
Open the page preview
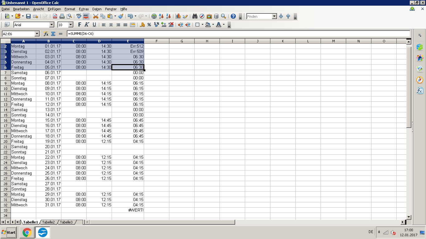pyautogui.click(x=69, y=16)
